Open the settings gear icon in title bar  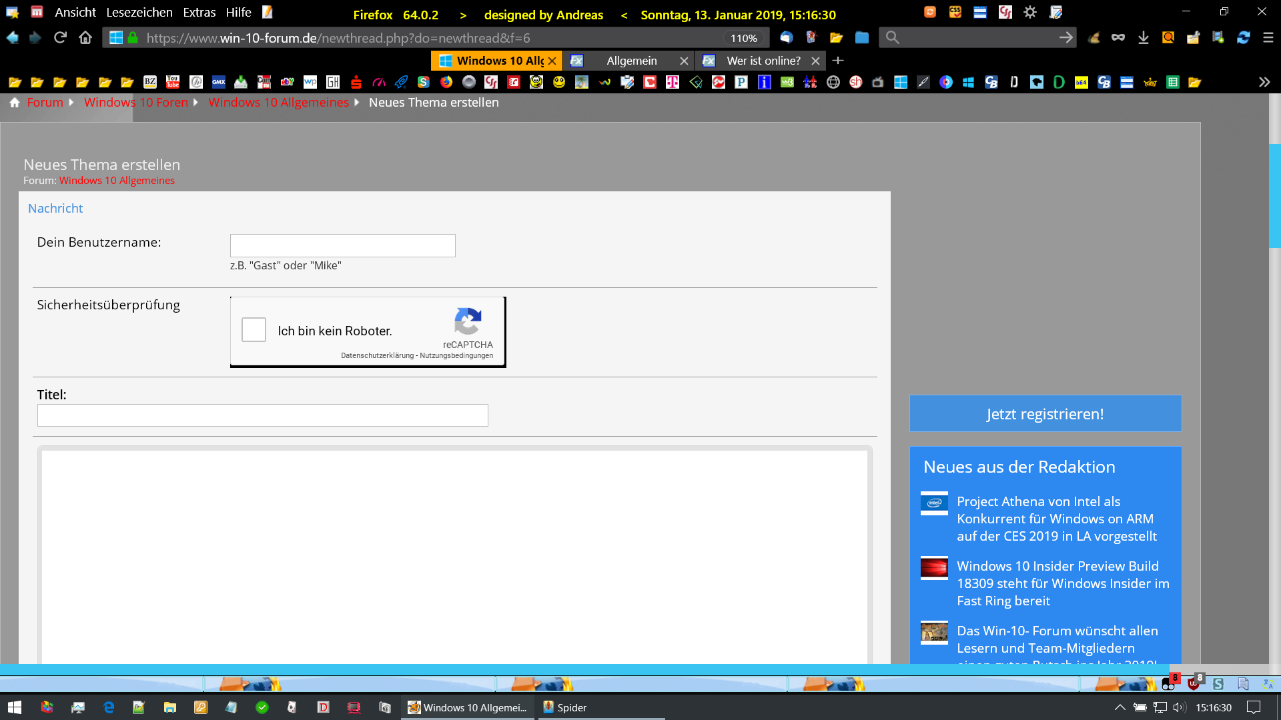tap(1030, 12)
